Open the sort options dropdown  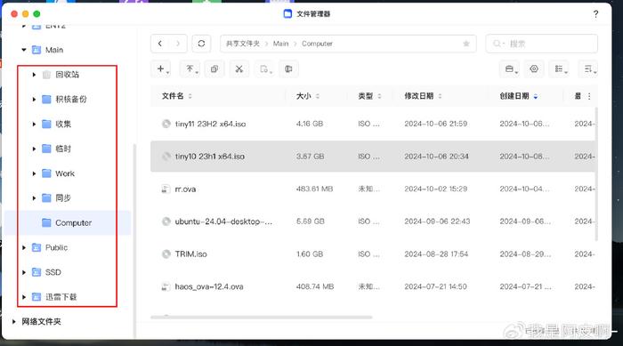coord(589,69)
